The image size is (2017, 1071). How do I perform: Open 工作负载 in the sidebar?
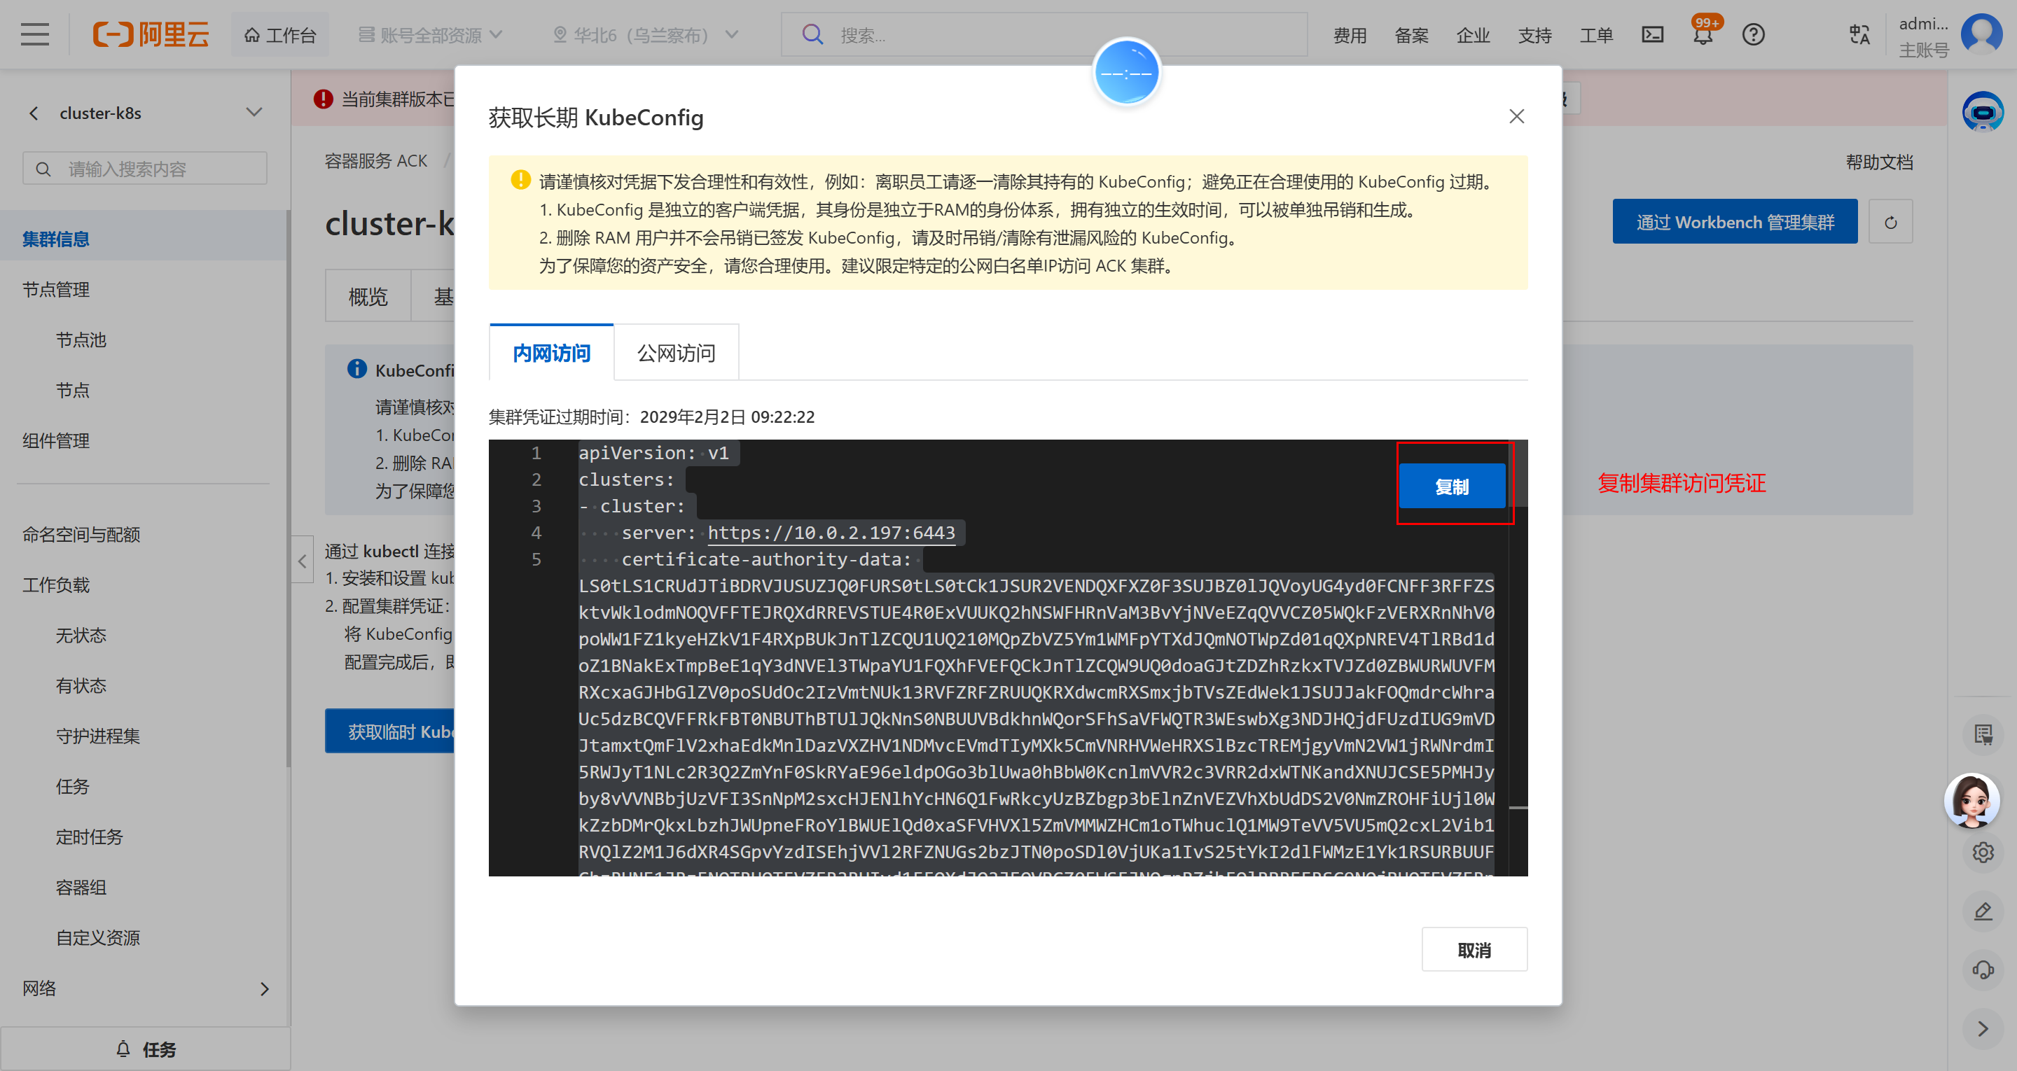pos(55,584)
